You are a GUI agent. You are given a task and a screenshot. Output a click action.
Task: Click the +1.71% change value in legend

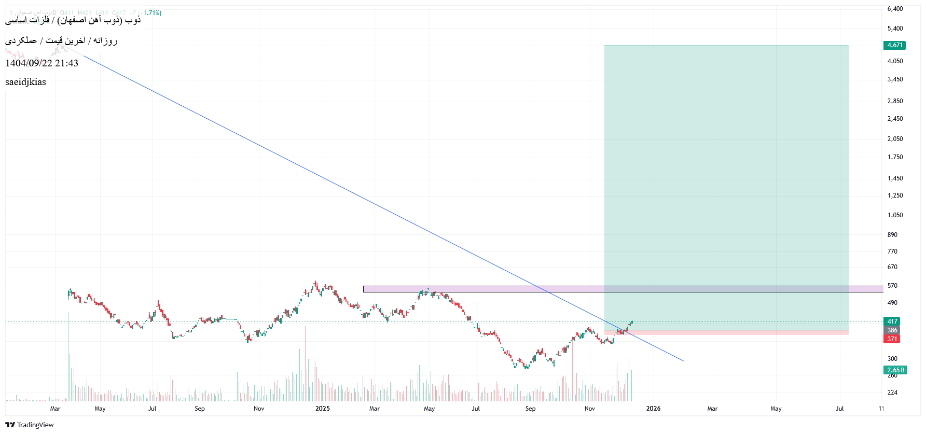151,13
